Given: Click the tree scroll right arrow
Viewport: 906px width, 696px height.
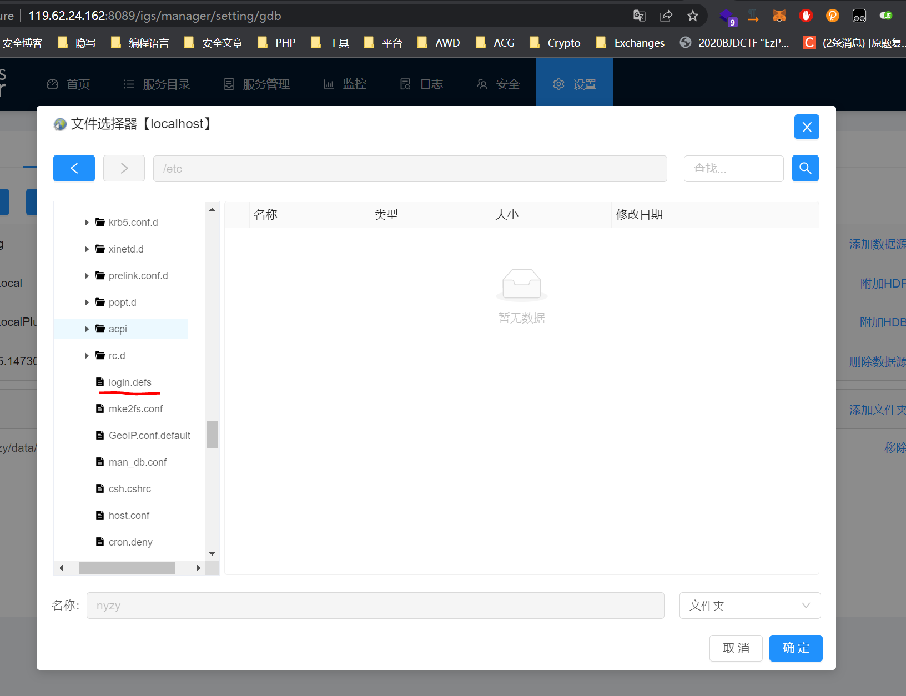Looking at the screenshot, I should coord(198,568).
